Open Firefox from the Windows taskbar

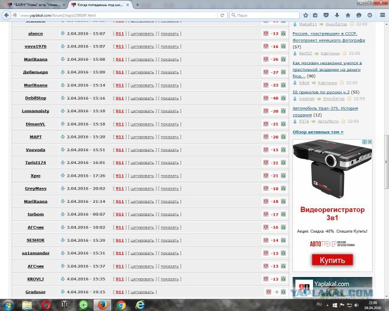102,304
